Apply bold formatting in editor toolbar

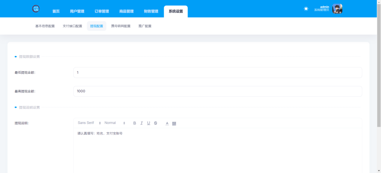(x=135, y=123)
